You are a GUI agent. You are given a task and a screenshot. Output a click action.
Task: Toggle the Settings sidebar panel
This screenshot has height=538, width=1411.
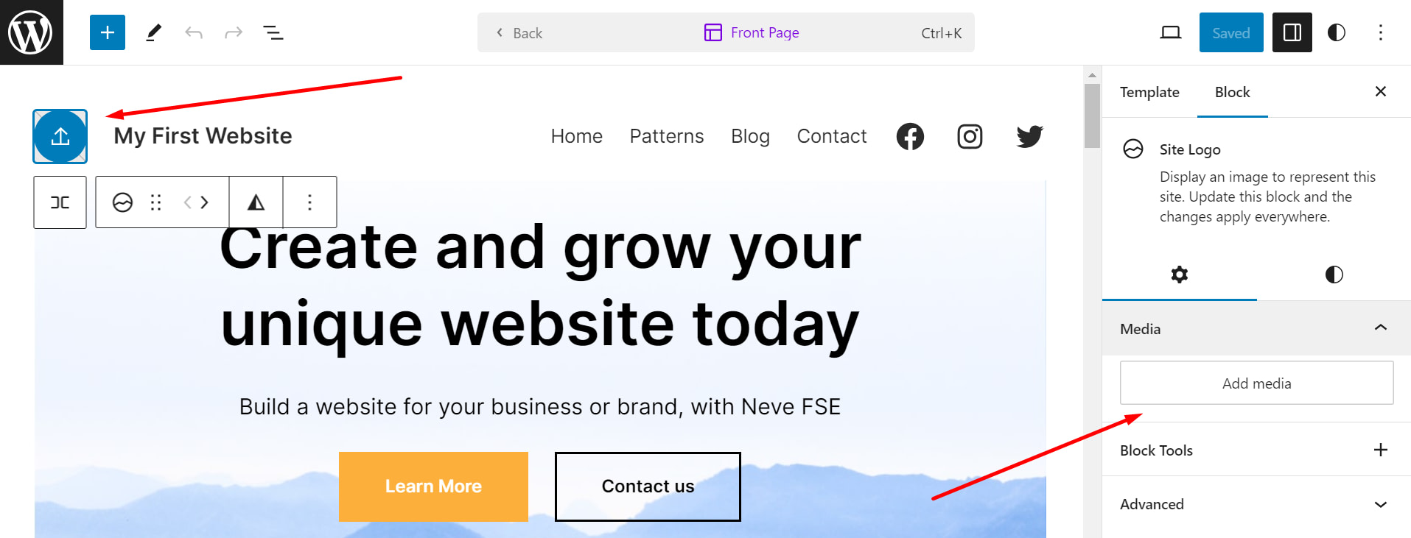(x=1292, y=32)
